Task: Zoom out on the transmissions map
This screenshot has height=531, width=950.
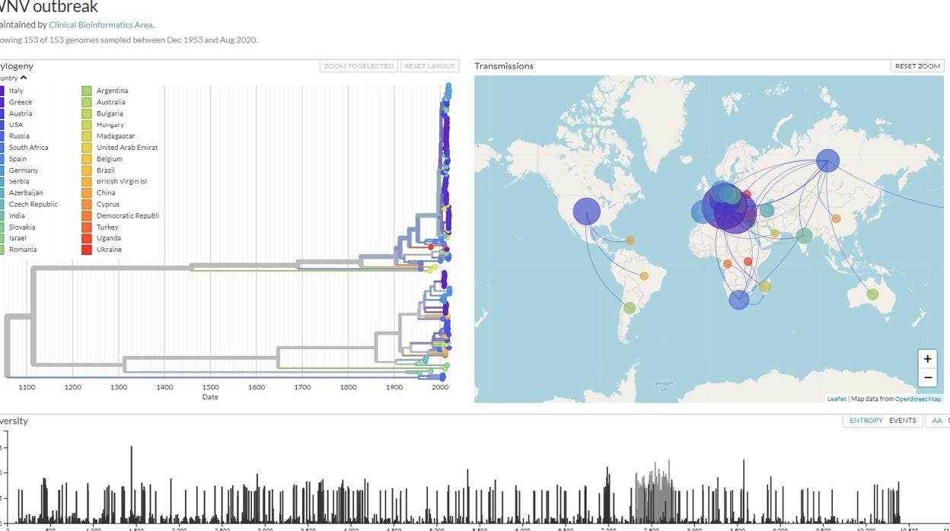Action: point(927,377)
